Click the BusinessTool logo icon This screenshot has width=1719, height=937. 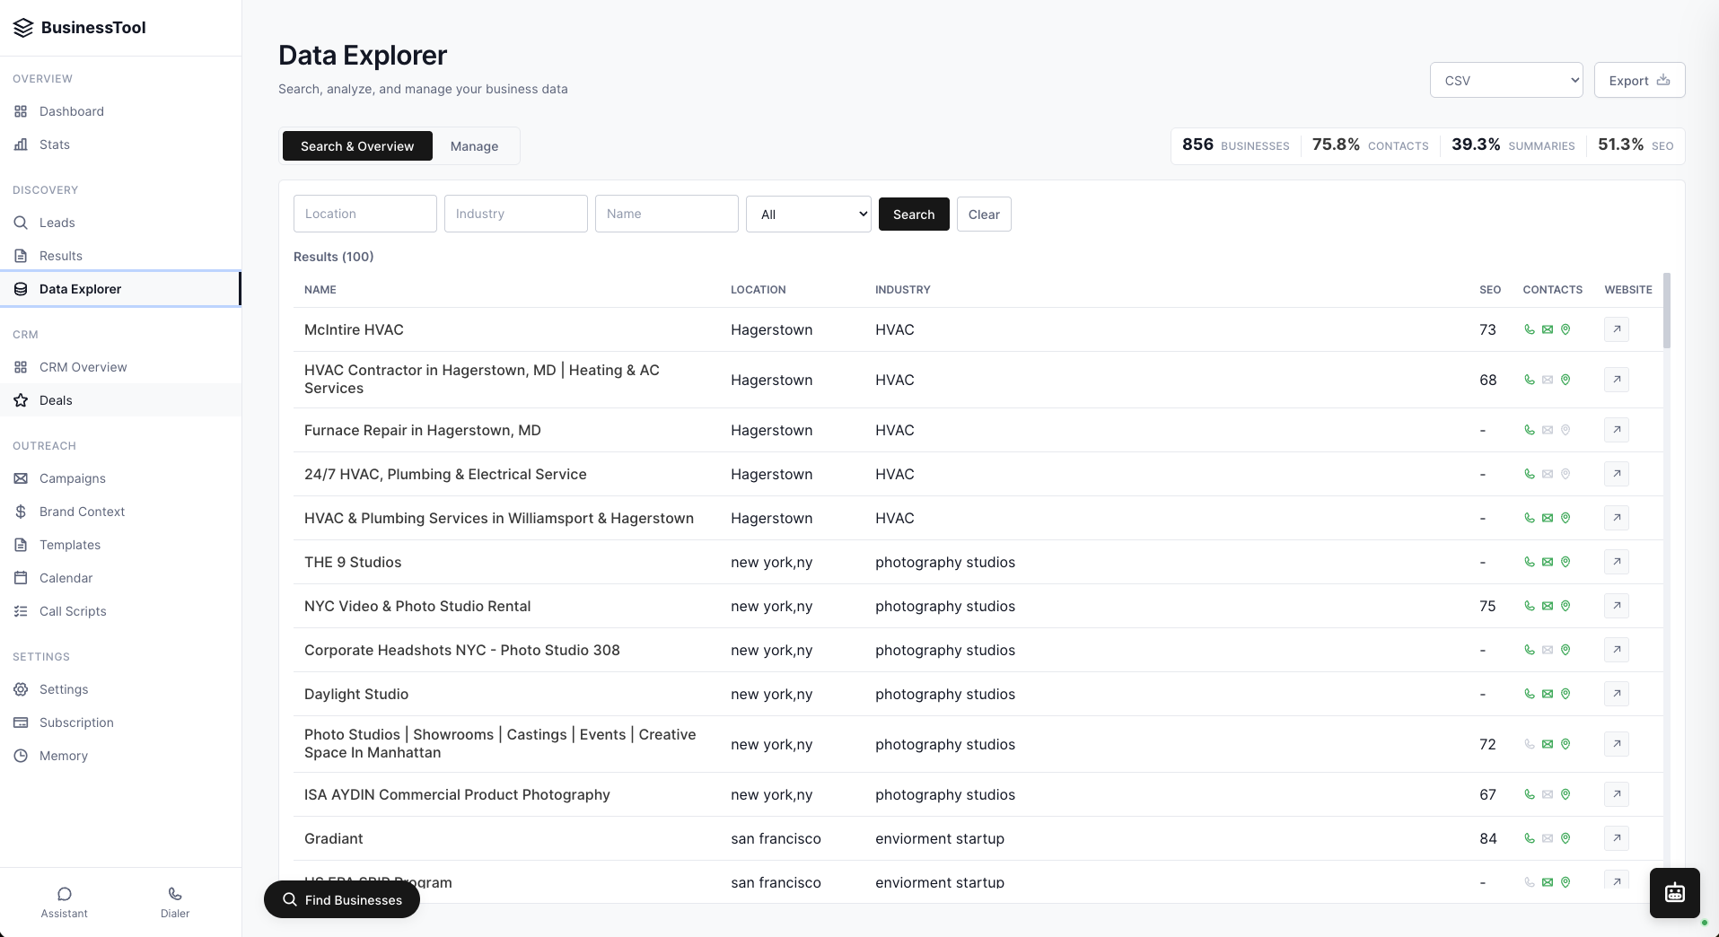22,27
